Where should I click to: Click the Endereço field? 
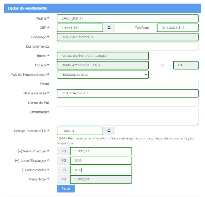click(127, 37)
